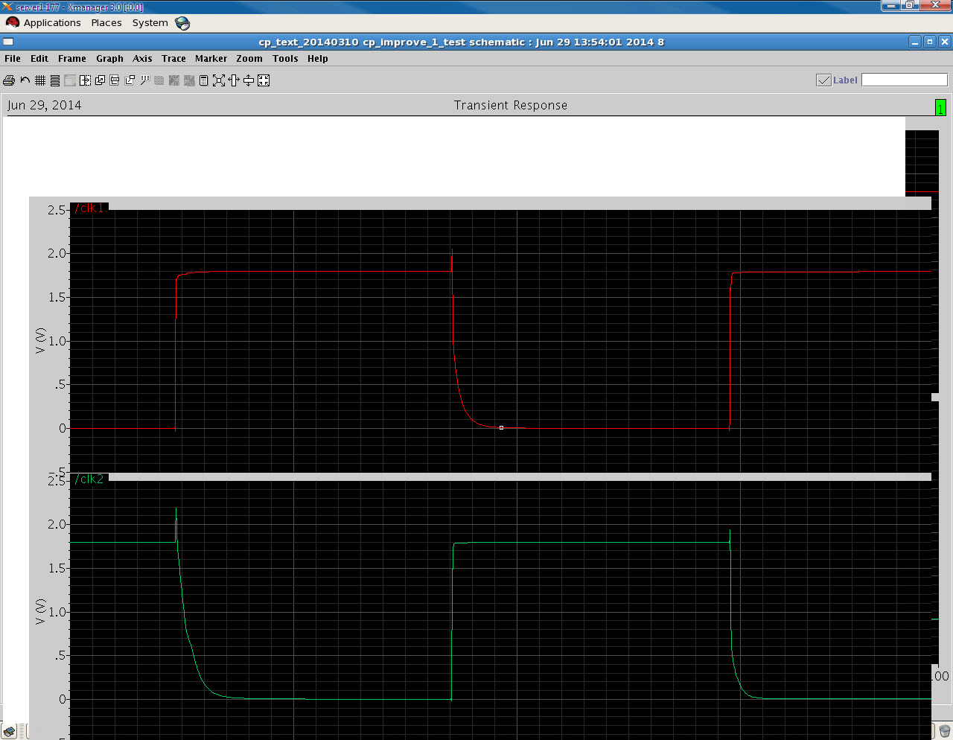Select the /clk1 trace label
This screenshot has width=953, height=740.
(90, 208)
